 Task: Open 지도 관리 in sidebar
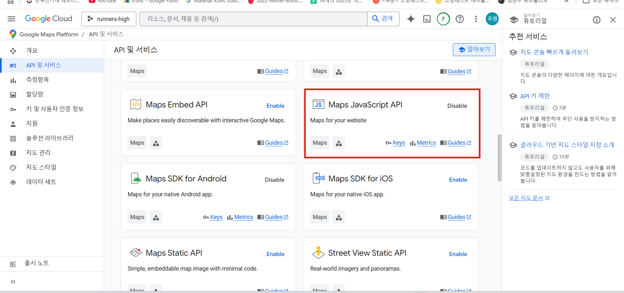tap(52, 153)
